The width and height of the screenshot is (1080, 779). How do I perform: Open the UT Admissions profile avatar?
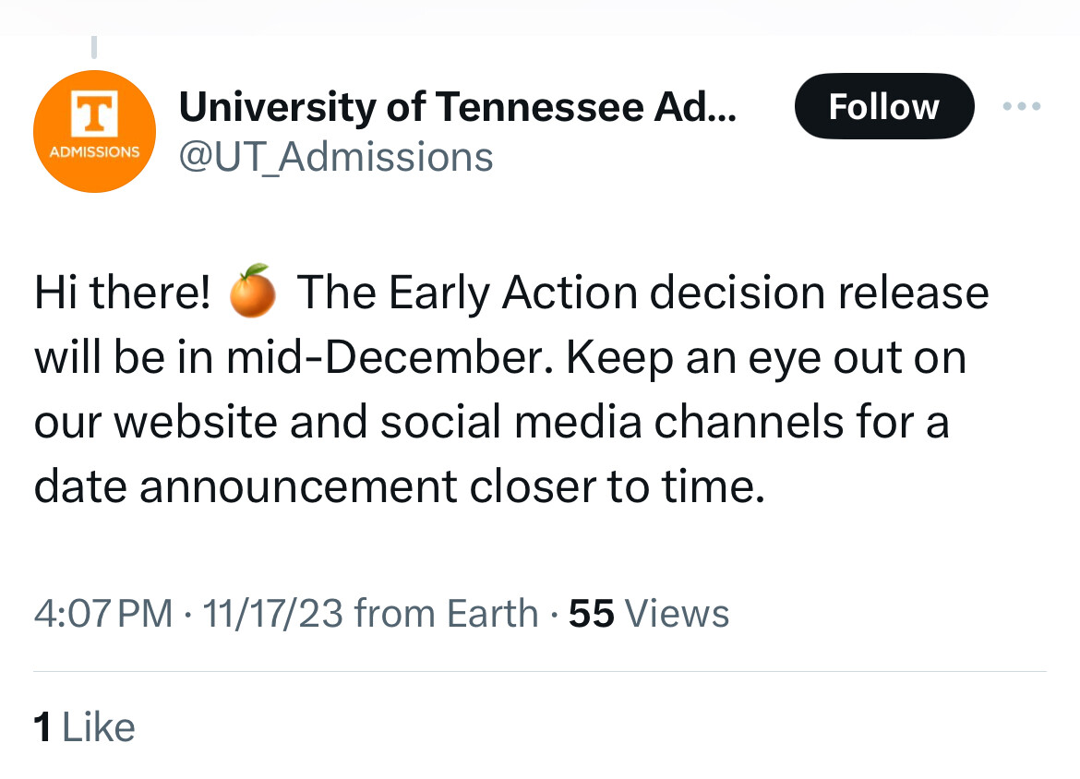tap(93, 131)
